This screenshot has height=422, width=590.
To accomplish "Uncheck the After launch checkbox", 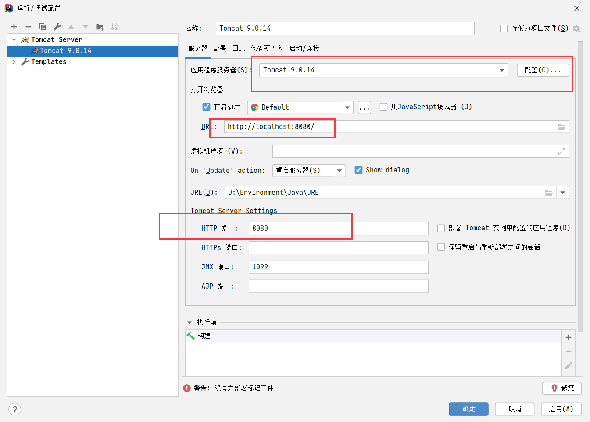I will click(x=207, y=107).
